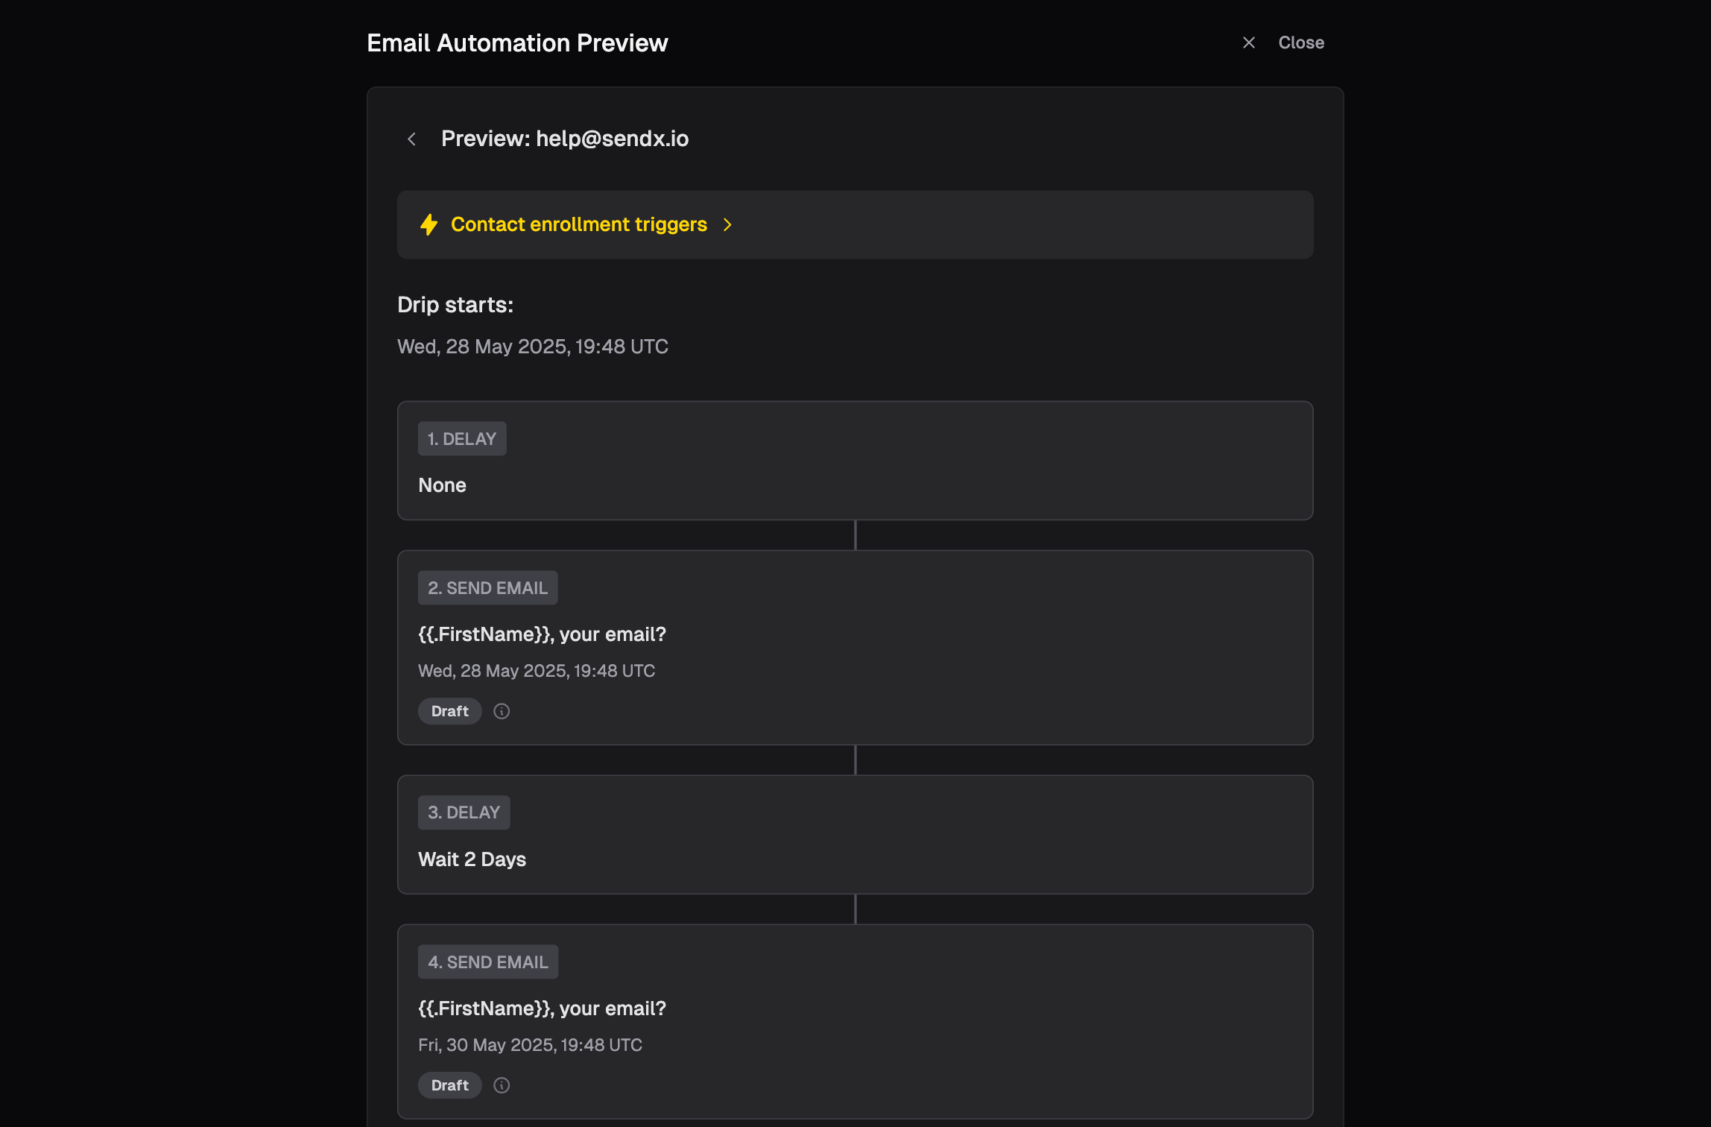This screenshot has height=1127, width=1711.
Task: Select the 4. SEND EMAIL label
Action: coord(487,962)
